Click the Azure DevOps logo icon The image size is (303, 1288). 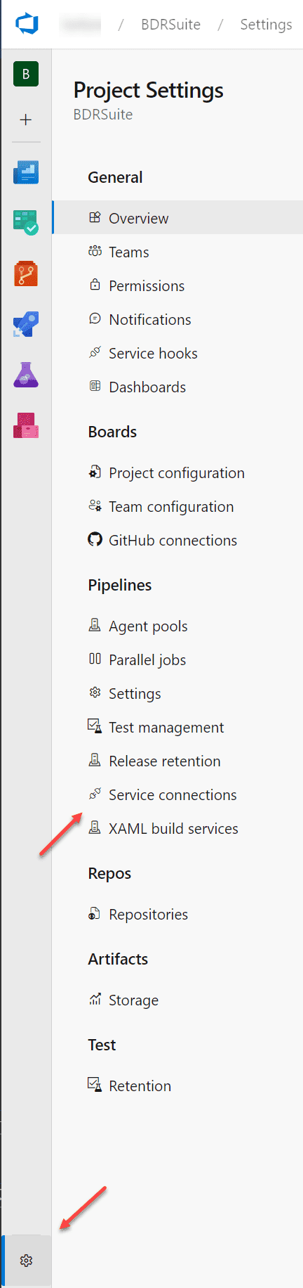pyautogui.click(x=27, y=24)
